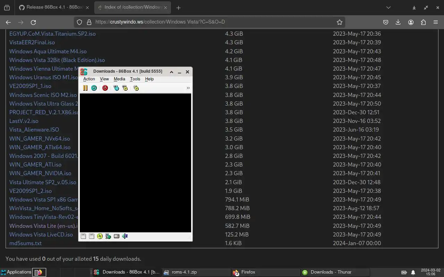Click the CD-ROM disc status bar icon

[100, 236]
